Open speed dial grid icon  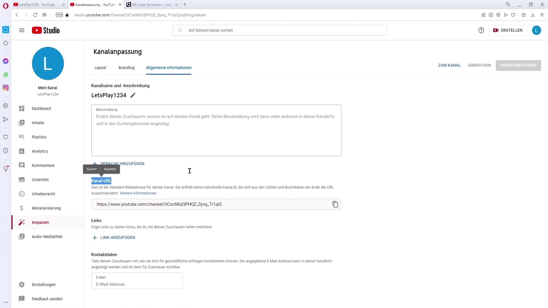(44, 15)
